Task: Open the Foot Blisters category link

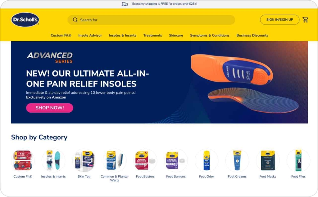Action: point(145,176)
